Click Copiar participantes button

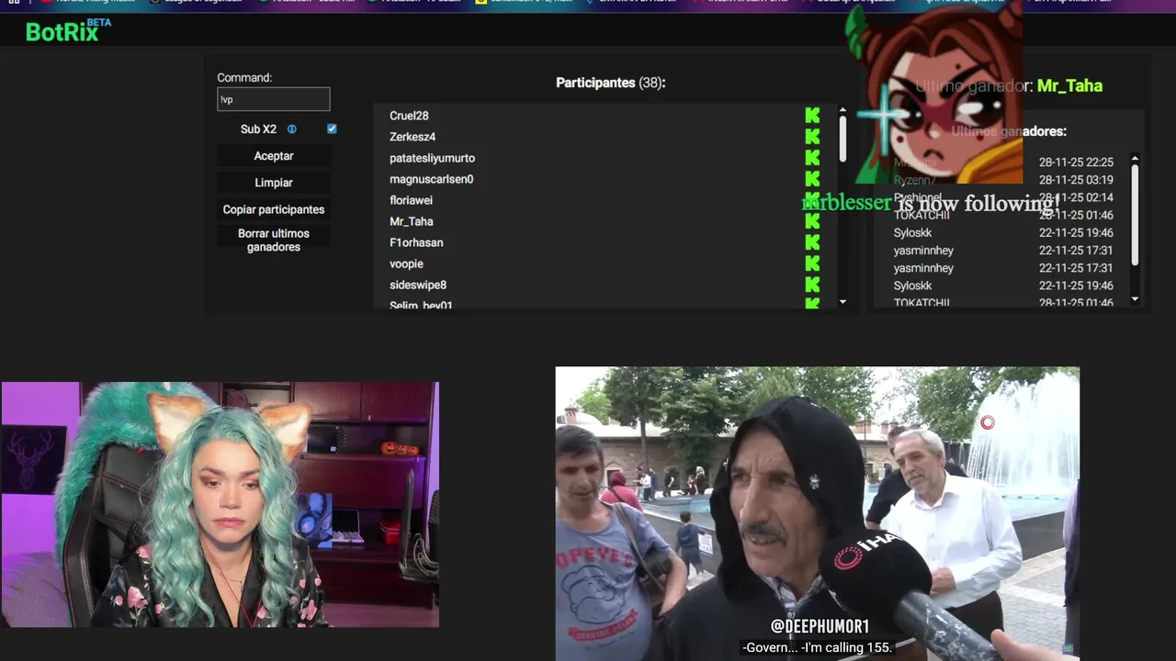[274, 209]
